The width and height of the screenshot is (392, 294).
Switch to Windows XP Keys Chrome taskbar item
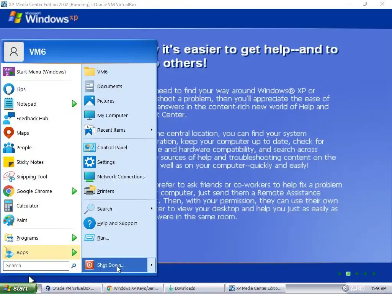click(133, 288)
